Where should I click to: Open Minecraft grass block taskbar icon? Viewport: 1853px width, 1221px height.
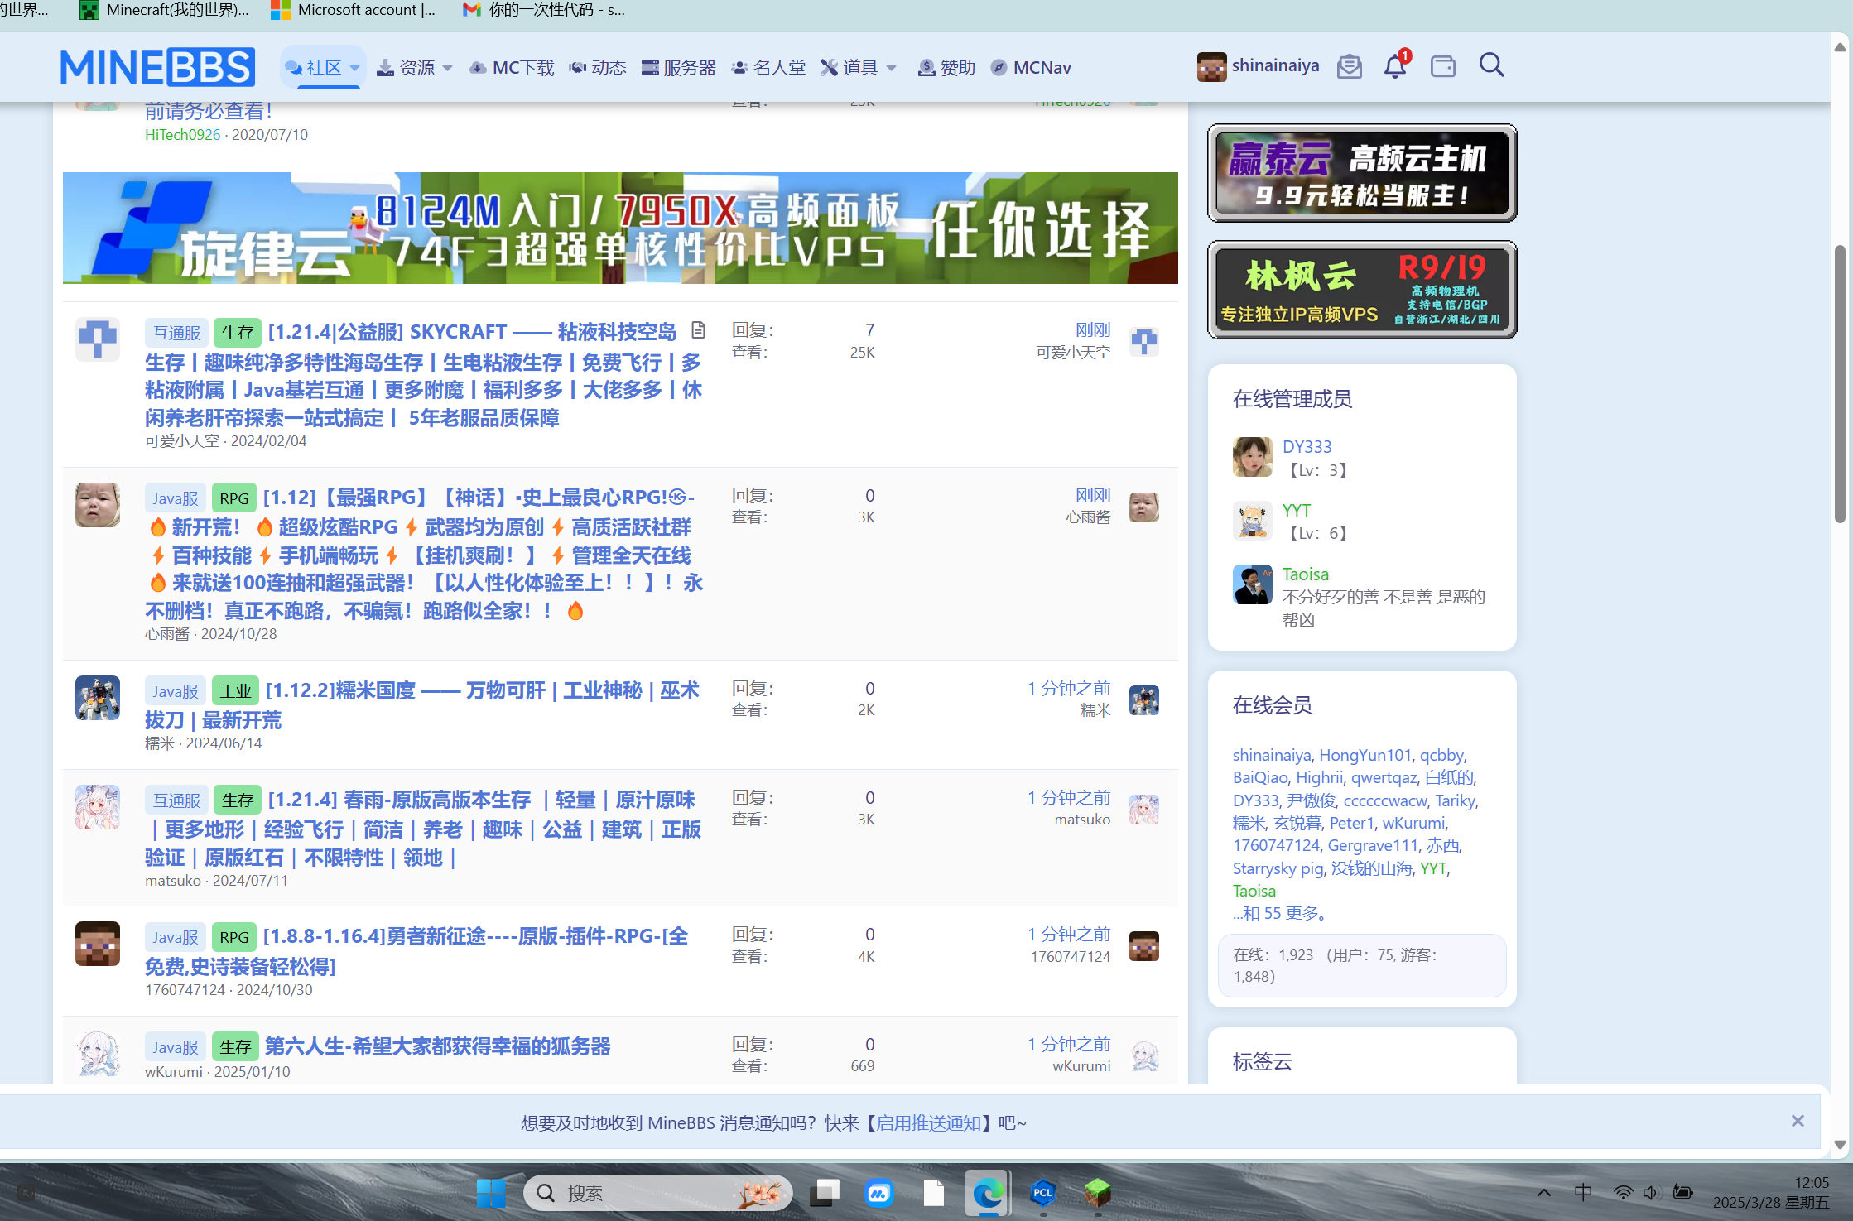(1098, 1193)
